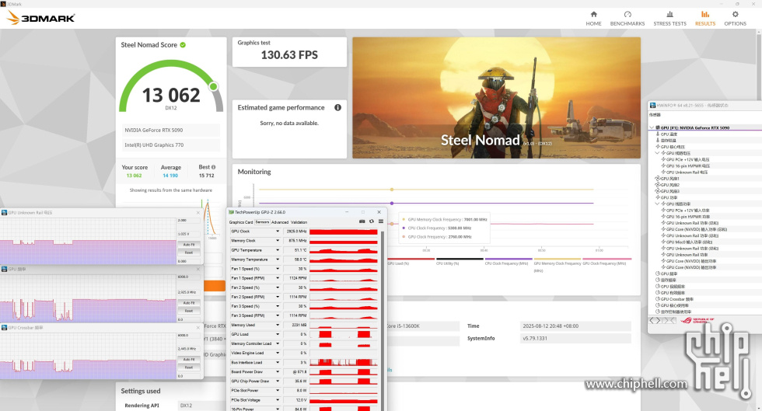The width and height of the screenshot is (762, 411).
Task: Close the GPU Crossbar graph window
Action: [x=197, y=328]
